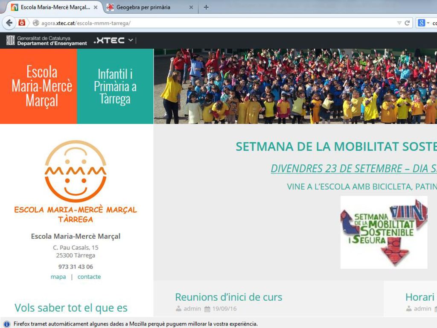Screen dimensions: 437x328
Task: Click the globe site identity icon
Action: pyautogui.click(x=36, y=23)
